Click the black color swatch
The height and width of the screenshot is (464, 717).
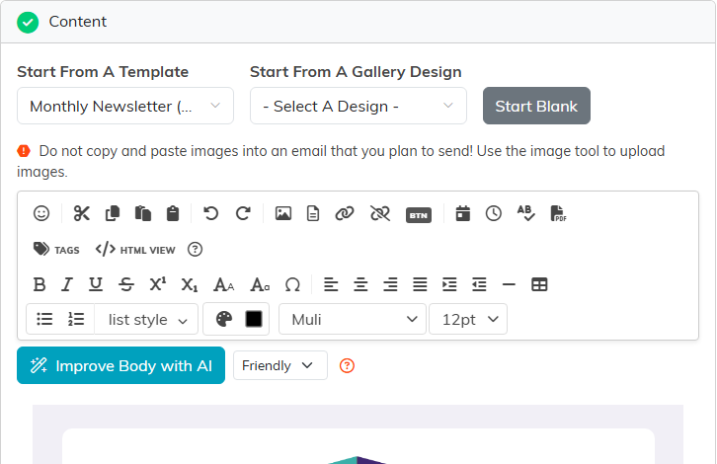click(x=254, y=319)
